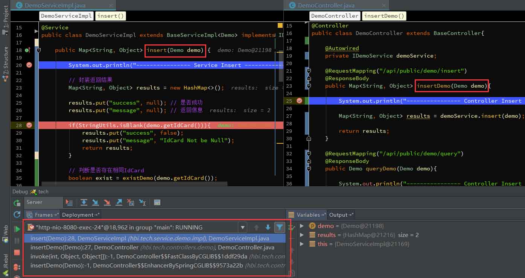
Task: Collapse insert method fold marker at line 18
Action: point(38,50)
